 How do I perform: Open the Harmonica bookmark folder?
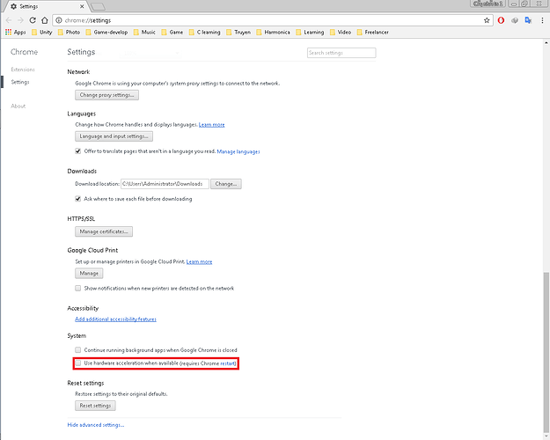pyautogui.click(x=274, y=33)
